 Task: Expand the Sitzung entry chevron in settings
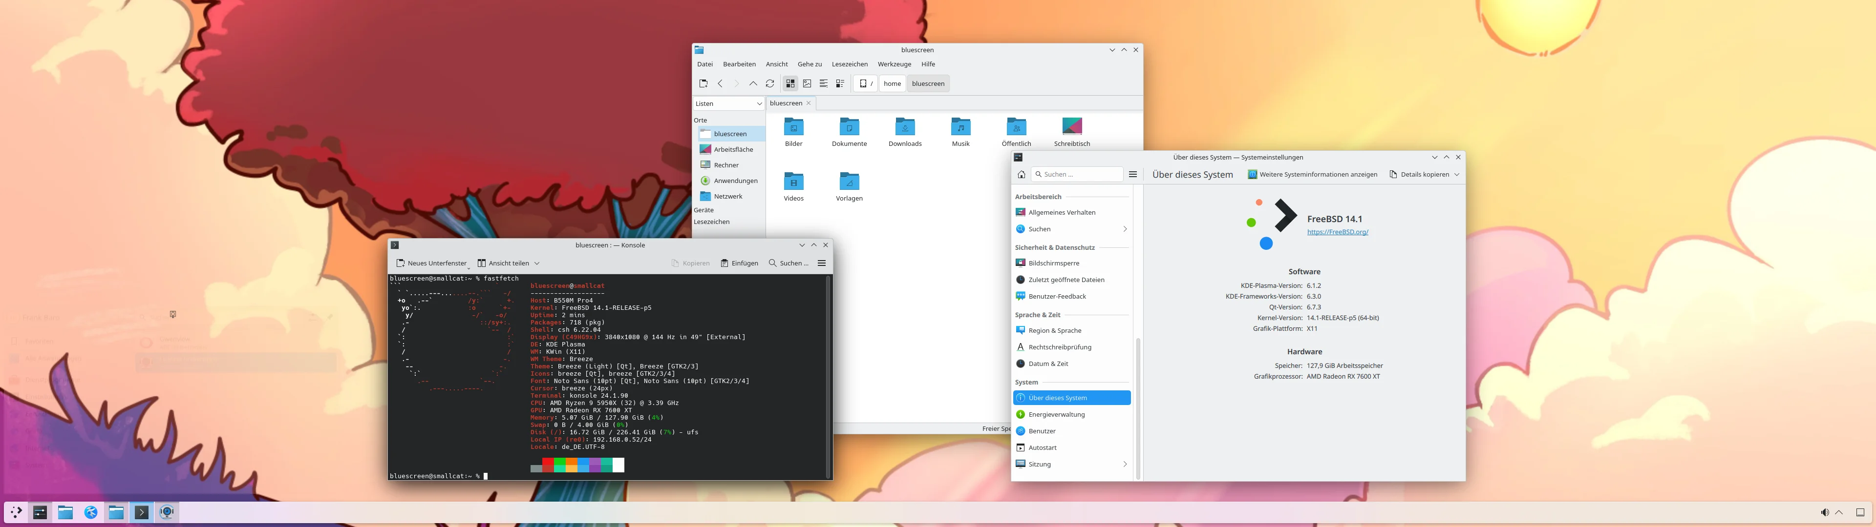tap(1125, 465)
